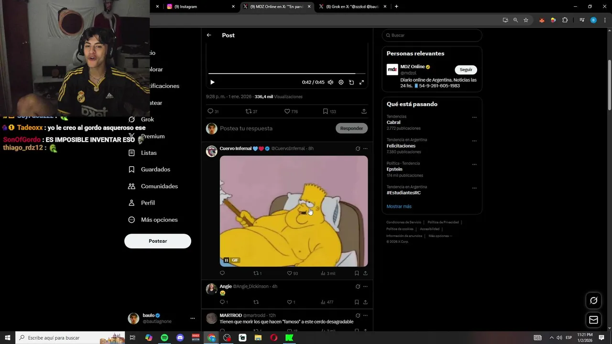
Task: Click the Buscar search field
Action: (x=432, y=35)
